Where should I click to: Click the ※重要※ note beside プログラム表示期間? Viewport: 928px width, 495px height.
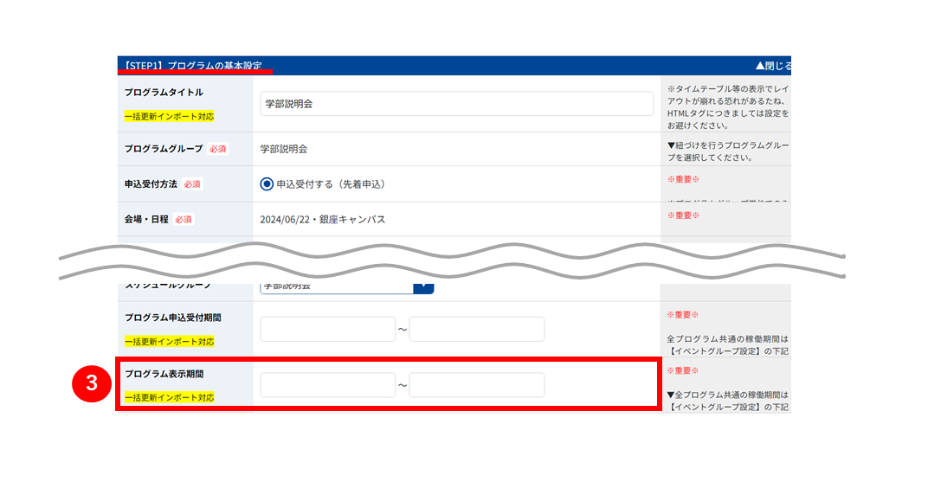pyautogui.click(x=683, y=370)
